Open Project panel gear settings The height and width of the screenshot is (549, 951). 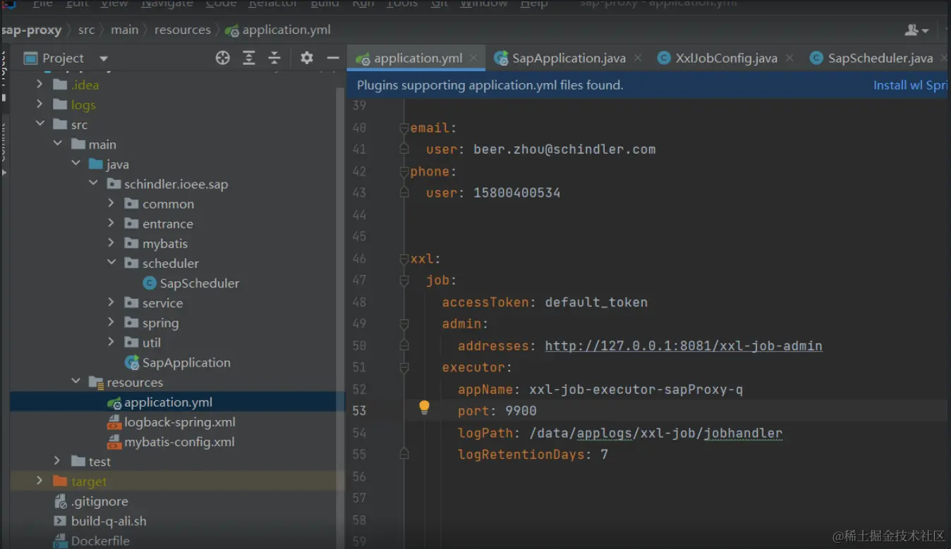306,58
